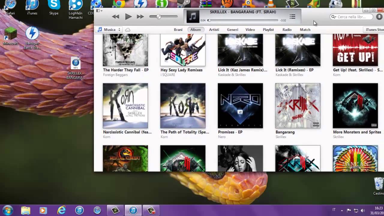The image size is (384, 216).
Task: Open the search magnifier options dropdown
Action: (334, 17)
